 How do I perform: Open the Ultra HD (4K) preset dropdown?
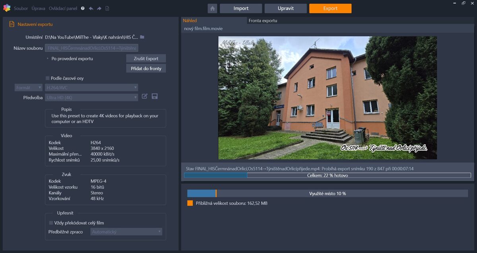(x=91, y=97)
